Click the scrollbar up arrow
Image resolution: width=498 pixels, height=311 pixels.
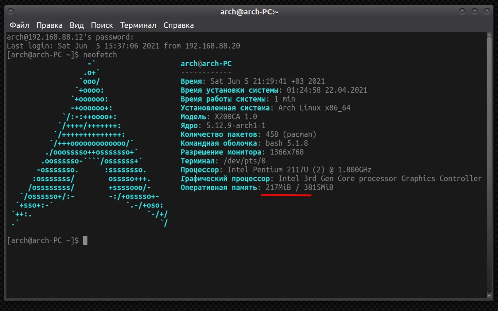click(x=489, y=35)
